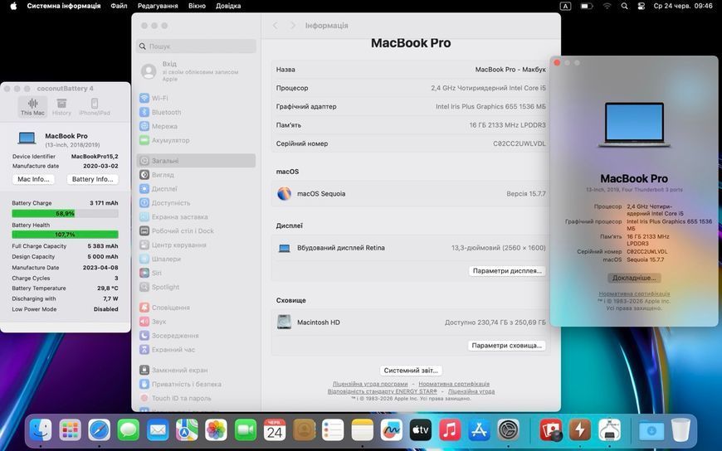This screenshot has height=451, width=722.
Task: Open FaceTime in the Dock
Action: point(246,431)
